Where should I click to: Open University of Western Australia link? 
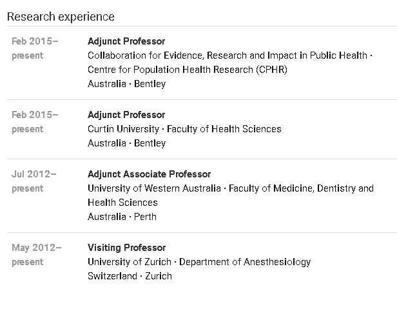(154, 188)
